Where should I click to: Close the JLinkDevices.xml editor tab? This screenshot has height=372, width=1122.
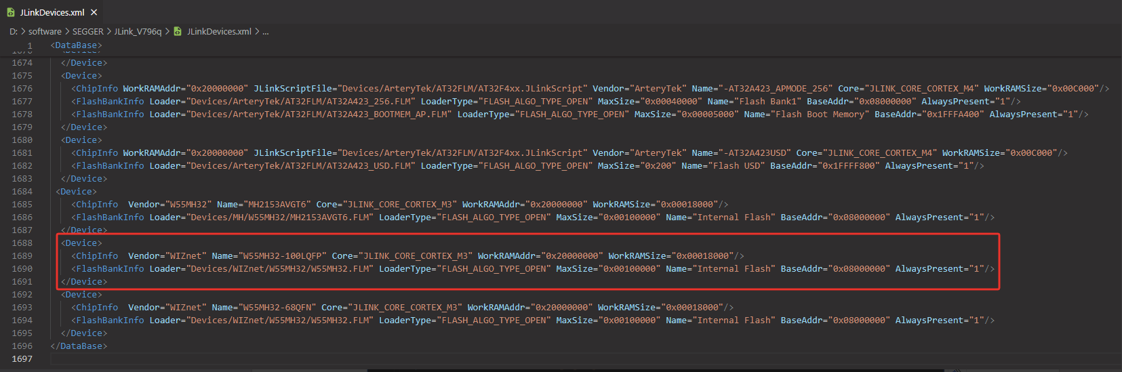click(94, 12)
